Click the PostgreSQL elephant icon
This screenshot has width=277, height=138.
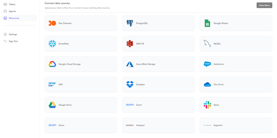pyautogui.click(x=130, y=23)
